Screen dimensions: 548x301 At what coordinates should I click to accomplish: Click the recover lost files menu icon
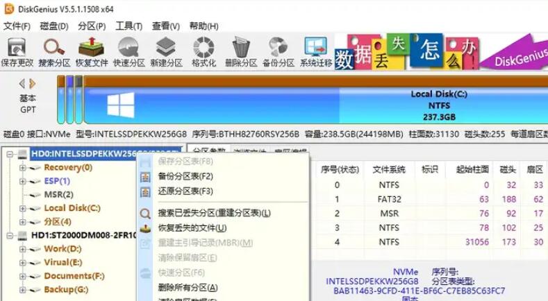[145, 229]
